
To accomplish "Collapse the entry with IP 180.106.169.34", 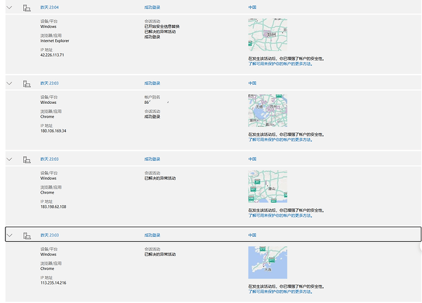I will tap(9, 83).
